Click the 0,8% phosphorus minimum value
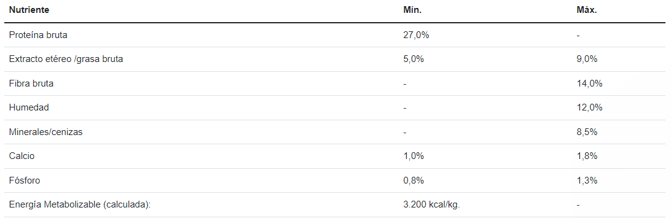671x221 pixels. (x=414, y=181)
